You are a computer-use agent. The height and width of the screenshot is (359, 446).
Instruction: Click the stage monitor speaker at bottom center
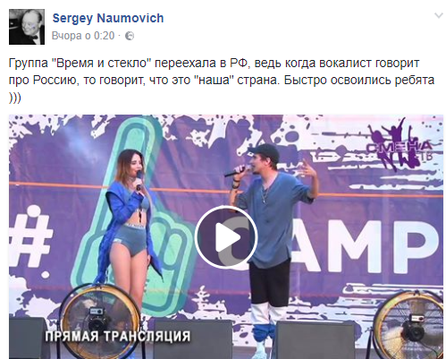coord(194,340)
